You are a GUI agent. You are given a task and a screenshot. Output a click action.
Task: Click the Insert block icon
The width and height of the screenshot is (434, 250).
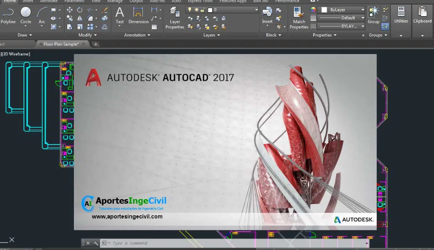tap(267, 14)
